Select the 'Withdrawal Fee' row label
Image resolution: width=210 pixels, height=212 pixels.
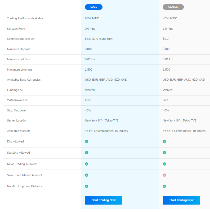click(x=17, y=100)
